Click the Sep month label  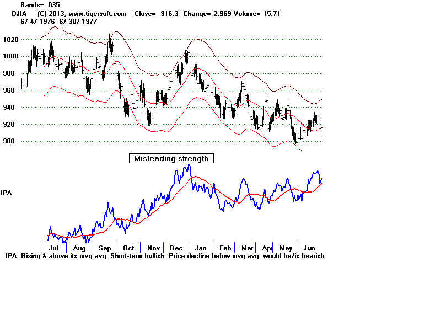coord(105,248)
